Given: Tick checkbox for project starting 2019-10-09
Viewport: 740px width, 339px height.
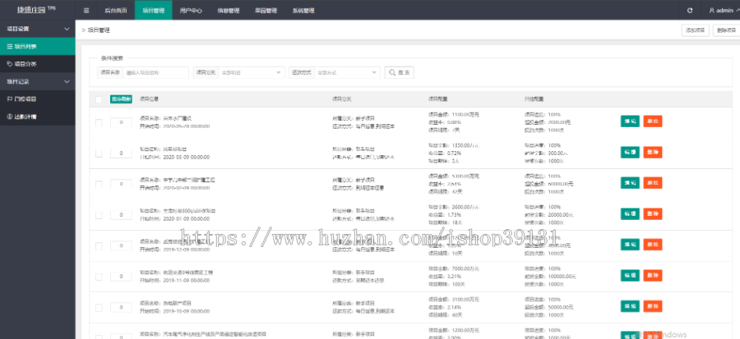Looking at the screenshot, I should click(99, 308).
